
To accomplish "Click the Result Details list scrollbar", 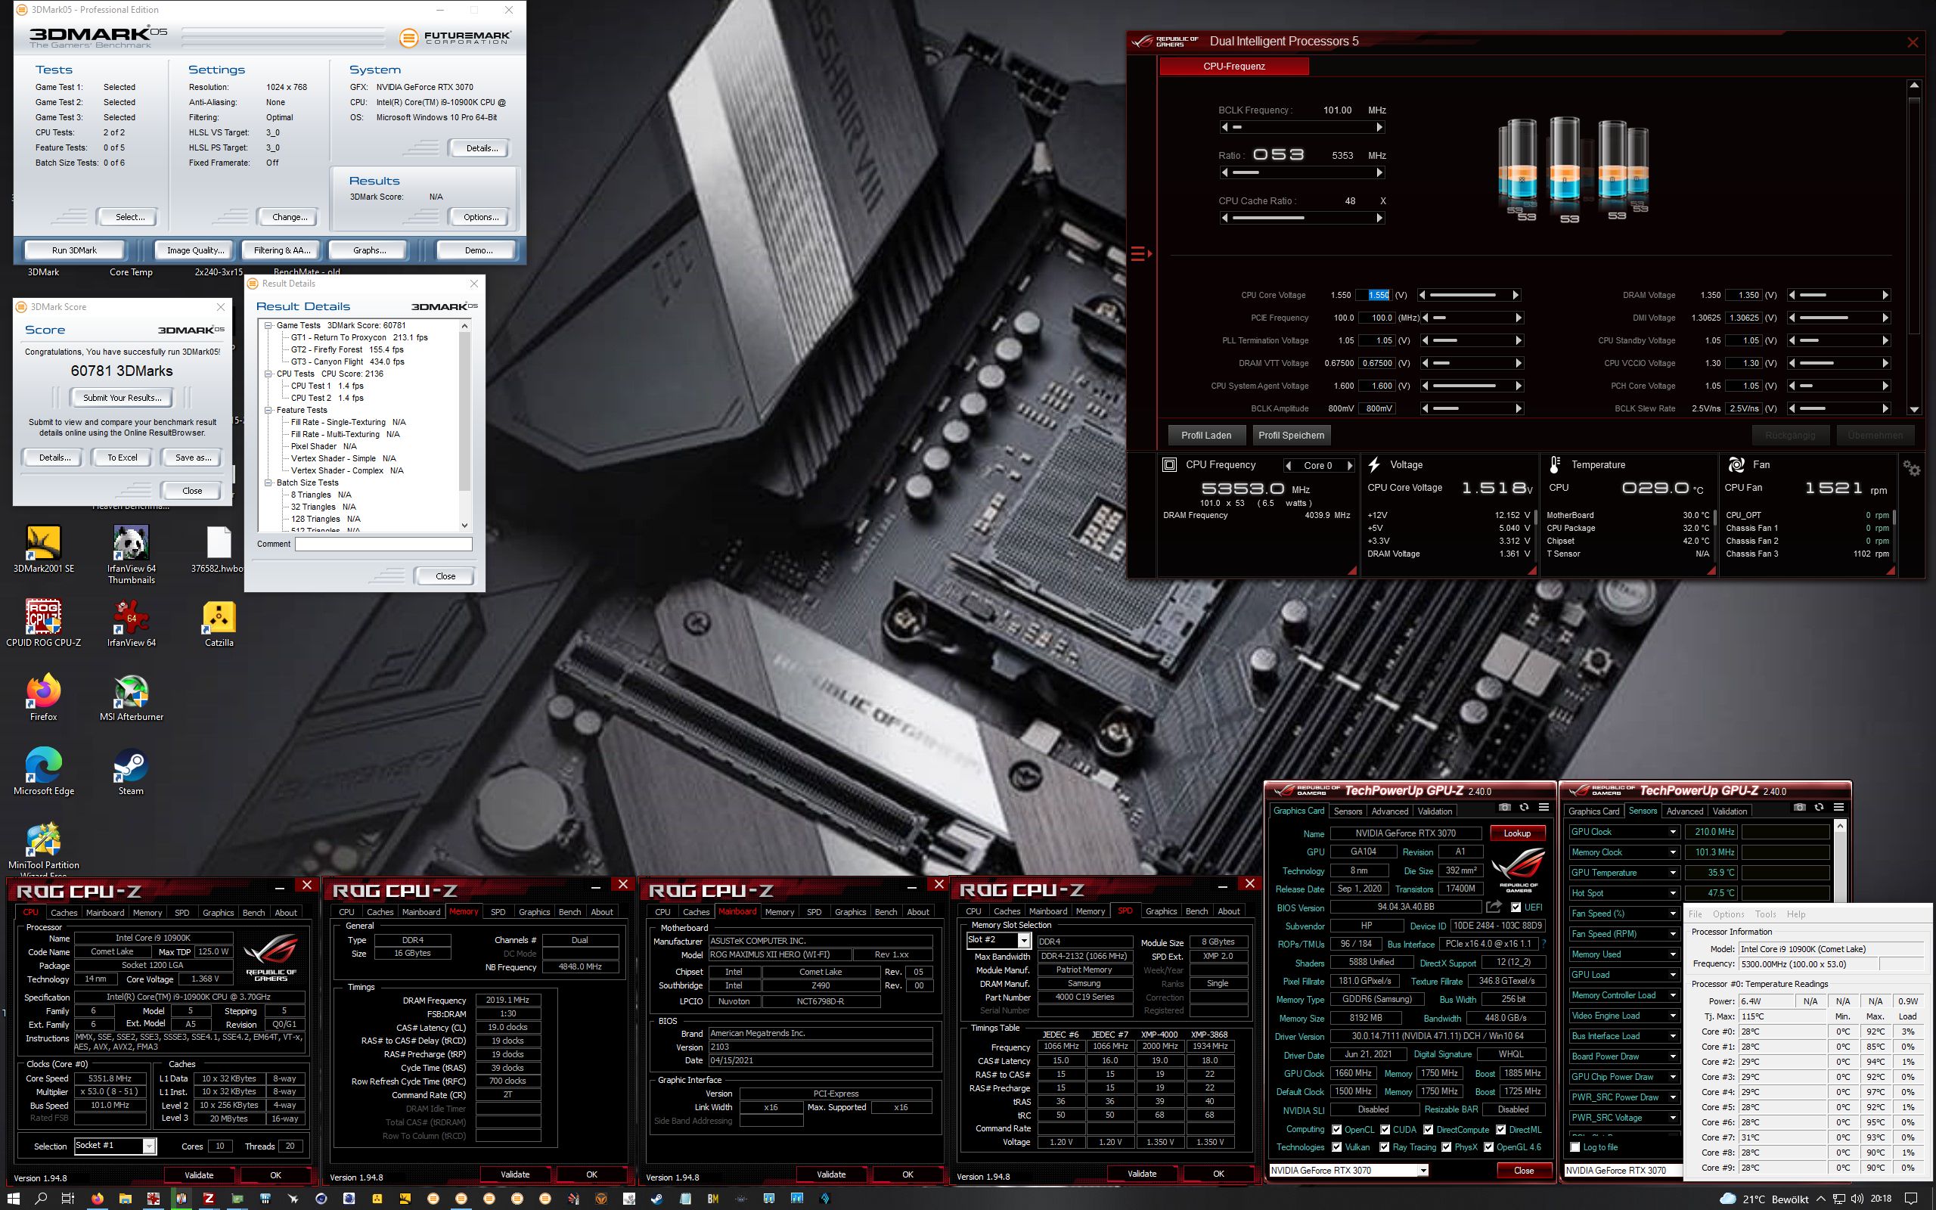I will (465, 426).
